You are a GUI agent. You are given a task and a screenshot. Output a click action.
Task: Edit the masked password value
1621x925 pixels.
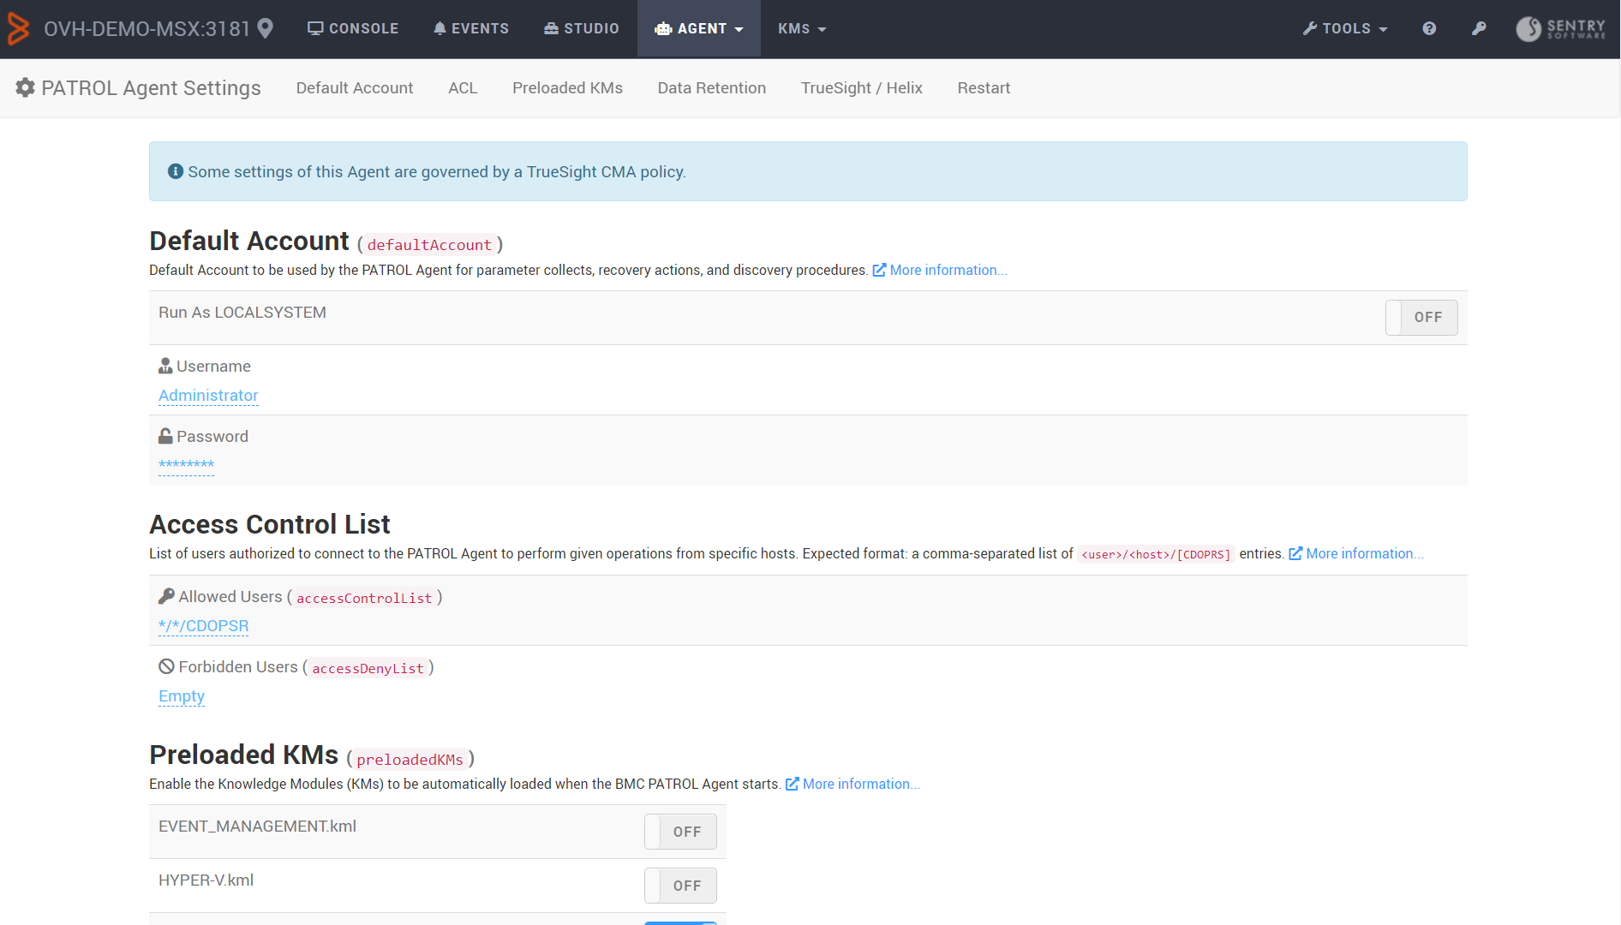(186, 465)
